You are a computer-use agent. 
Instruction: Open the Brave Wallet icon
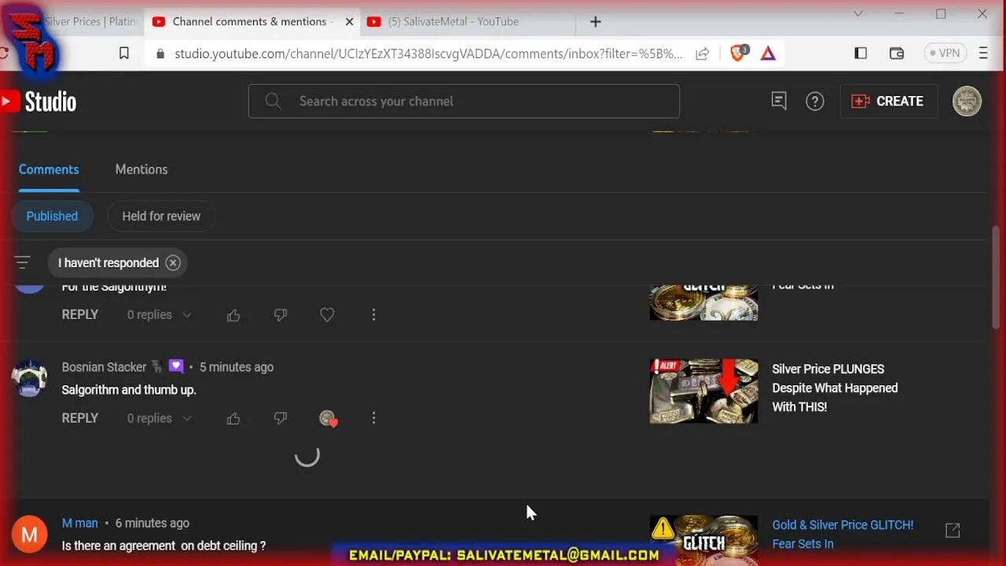point(897,53)
